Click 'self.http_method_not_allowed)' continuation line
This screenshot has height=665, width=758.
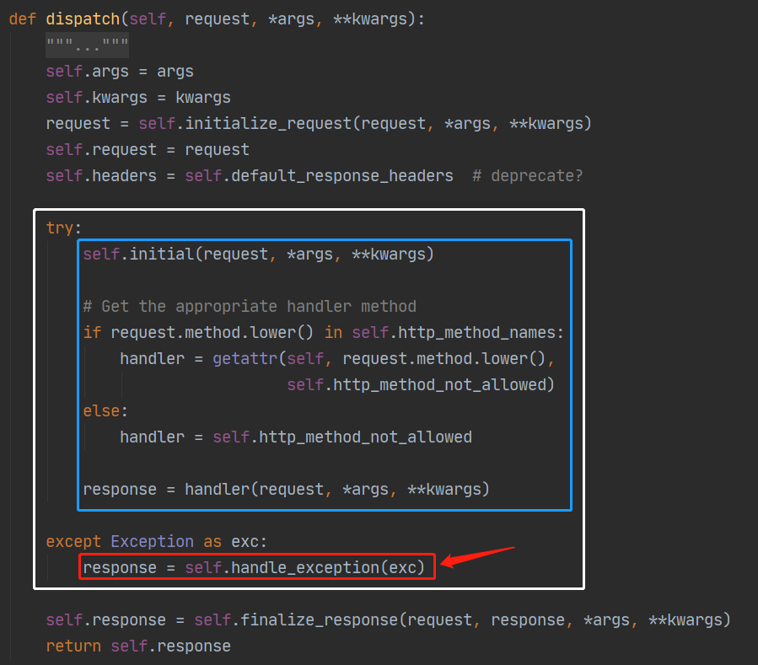click(x=421, y=384)
